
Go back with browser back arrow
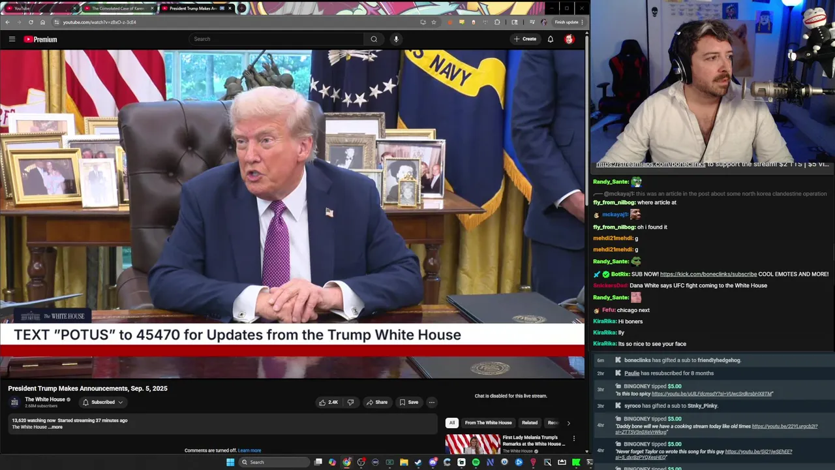click(x=7, y=22)
